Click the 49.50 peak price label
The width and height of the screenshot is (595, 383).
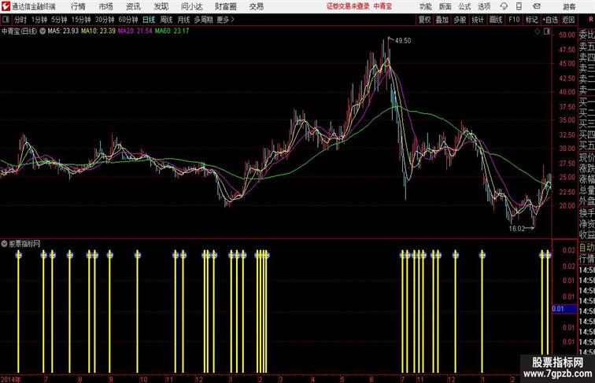(403, 41)
